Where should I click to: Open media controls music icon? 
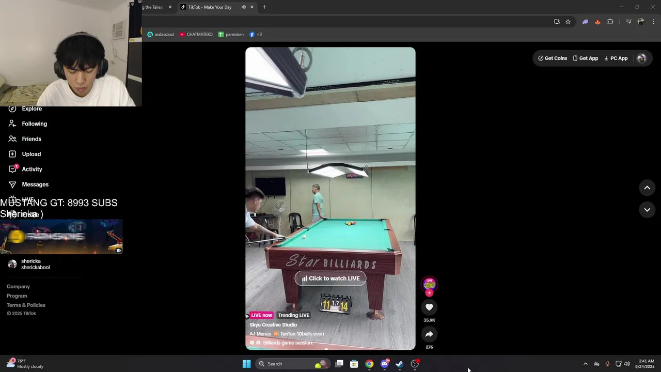click(628, 22)
